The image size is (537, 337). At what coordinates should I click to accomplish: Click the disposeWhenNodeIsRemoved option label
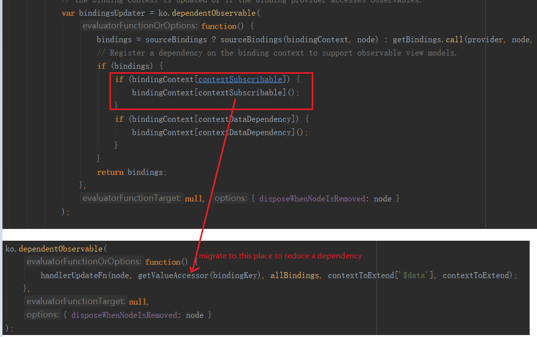pyautogui.click(x=317, y=198)
